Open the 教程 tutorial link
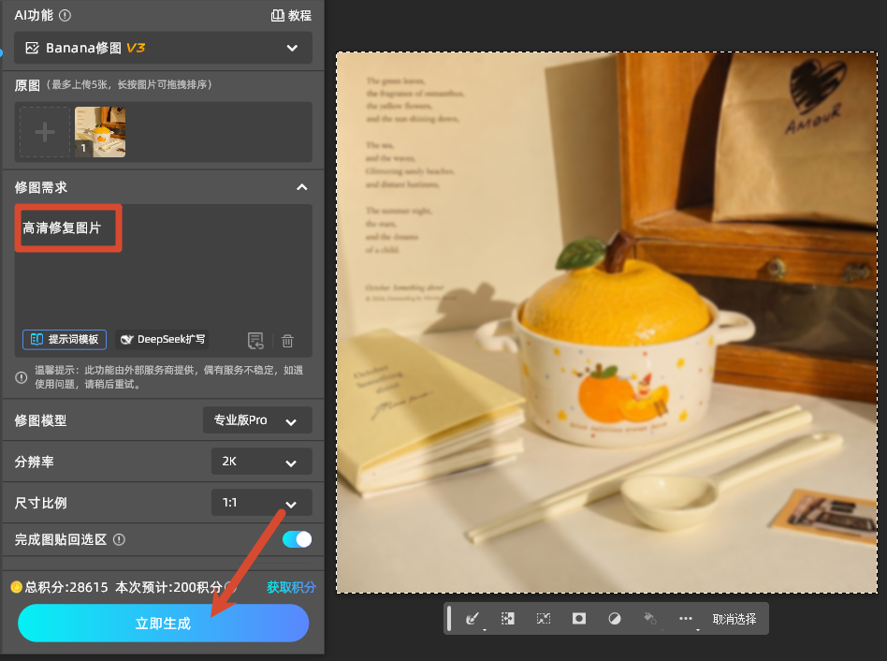Viewport: 887px width, 661px height. click(291, 16)
